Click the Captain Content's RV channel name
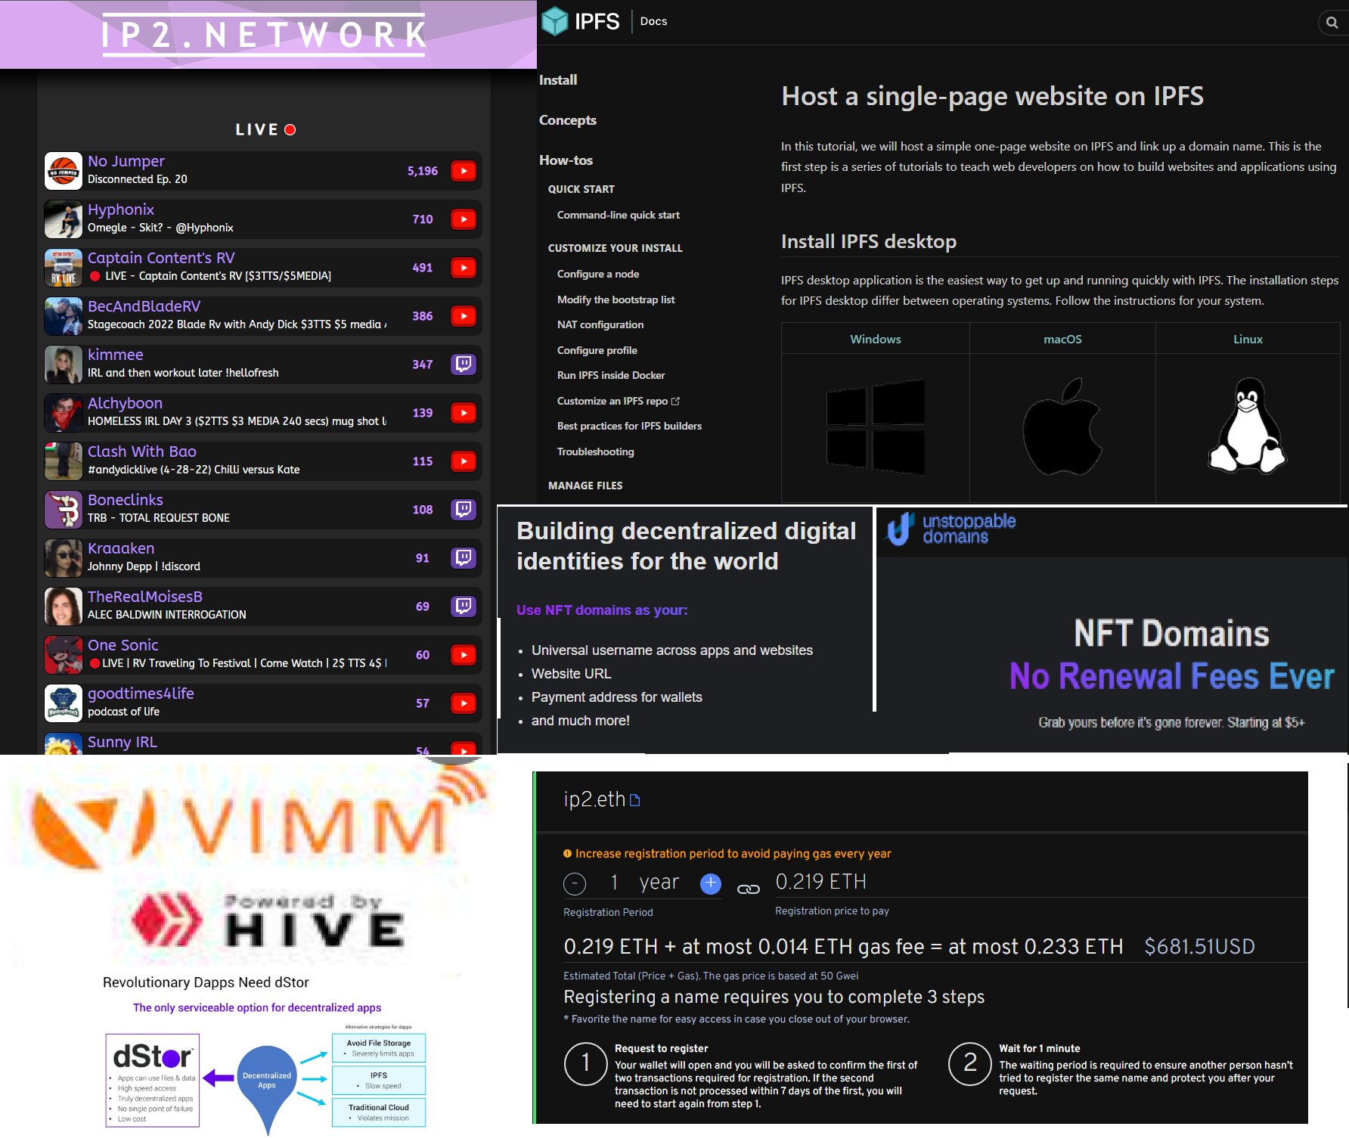The width and height of the screenshot is (1349, 1145). 161,258
